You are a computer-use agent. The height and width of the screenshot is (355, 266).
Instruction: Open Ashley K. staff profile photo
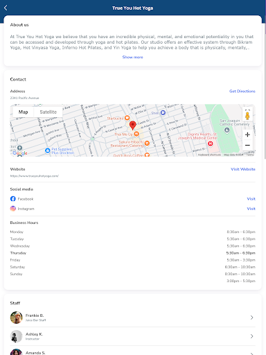(16, 336)
